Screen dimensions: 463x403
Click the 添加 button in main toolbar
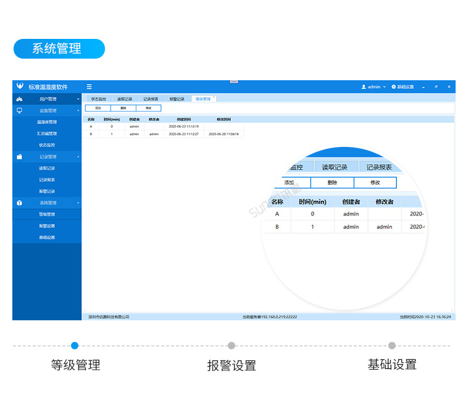[98, 108]
